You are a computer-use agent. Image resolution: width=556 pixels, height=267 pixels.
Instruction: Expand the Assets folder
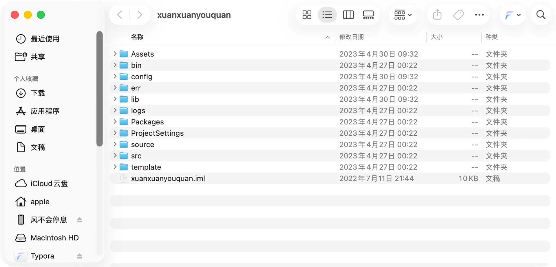coord(115,54)
